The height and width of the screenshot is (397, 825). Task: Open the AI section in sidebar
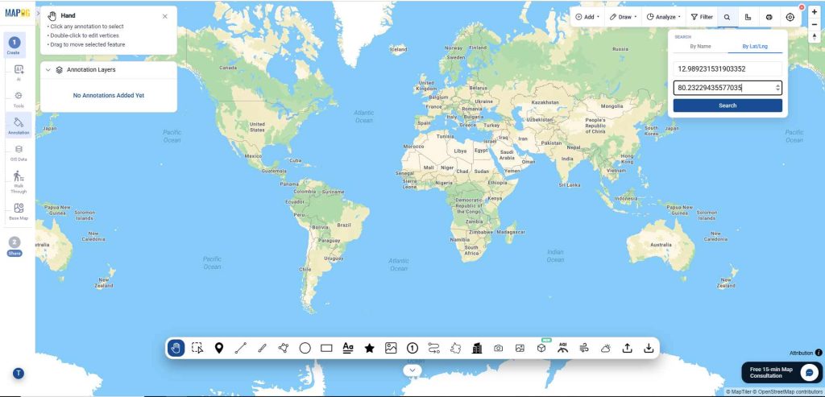[19, 73]
